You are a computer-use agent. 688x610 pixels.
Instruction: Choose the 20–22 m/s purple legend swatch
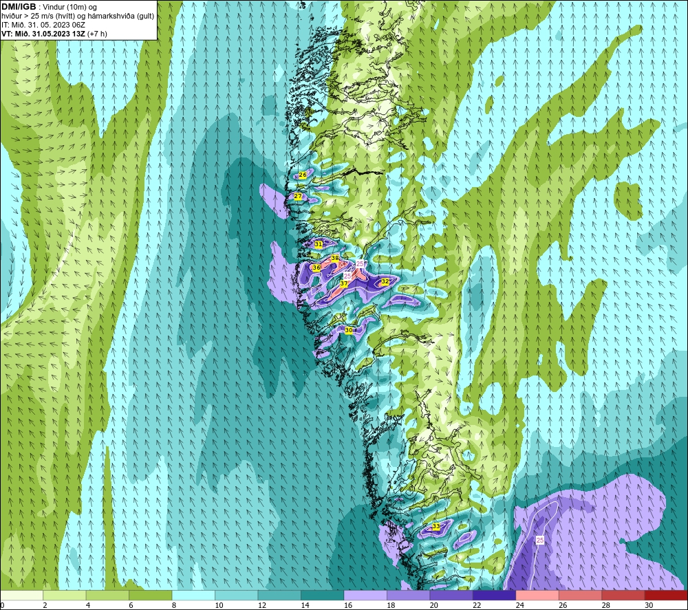pos(451,595)
